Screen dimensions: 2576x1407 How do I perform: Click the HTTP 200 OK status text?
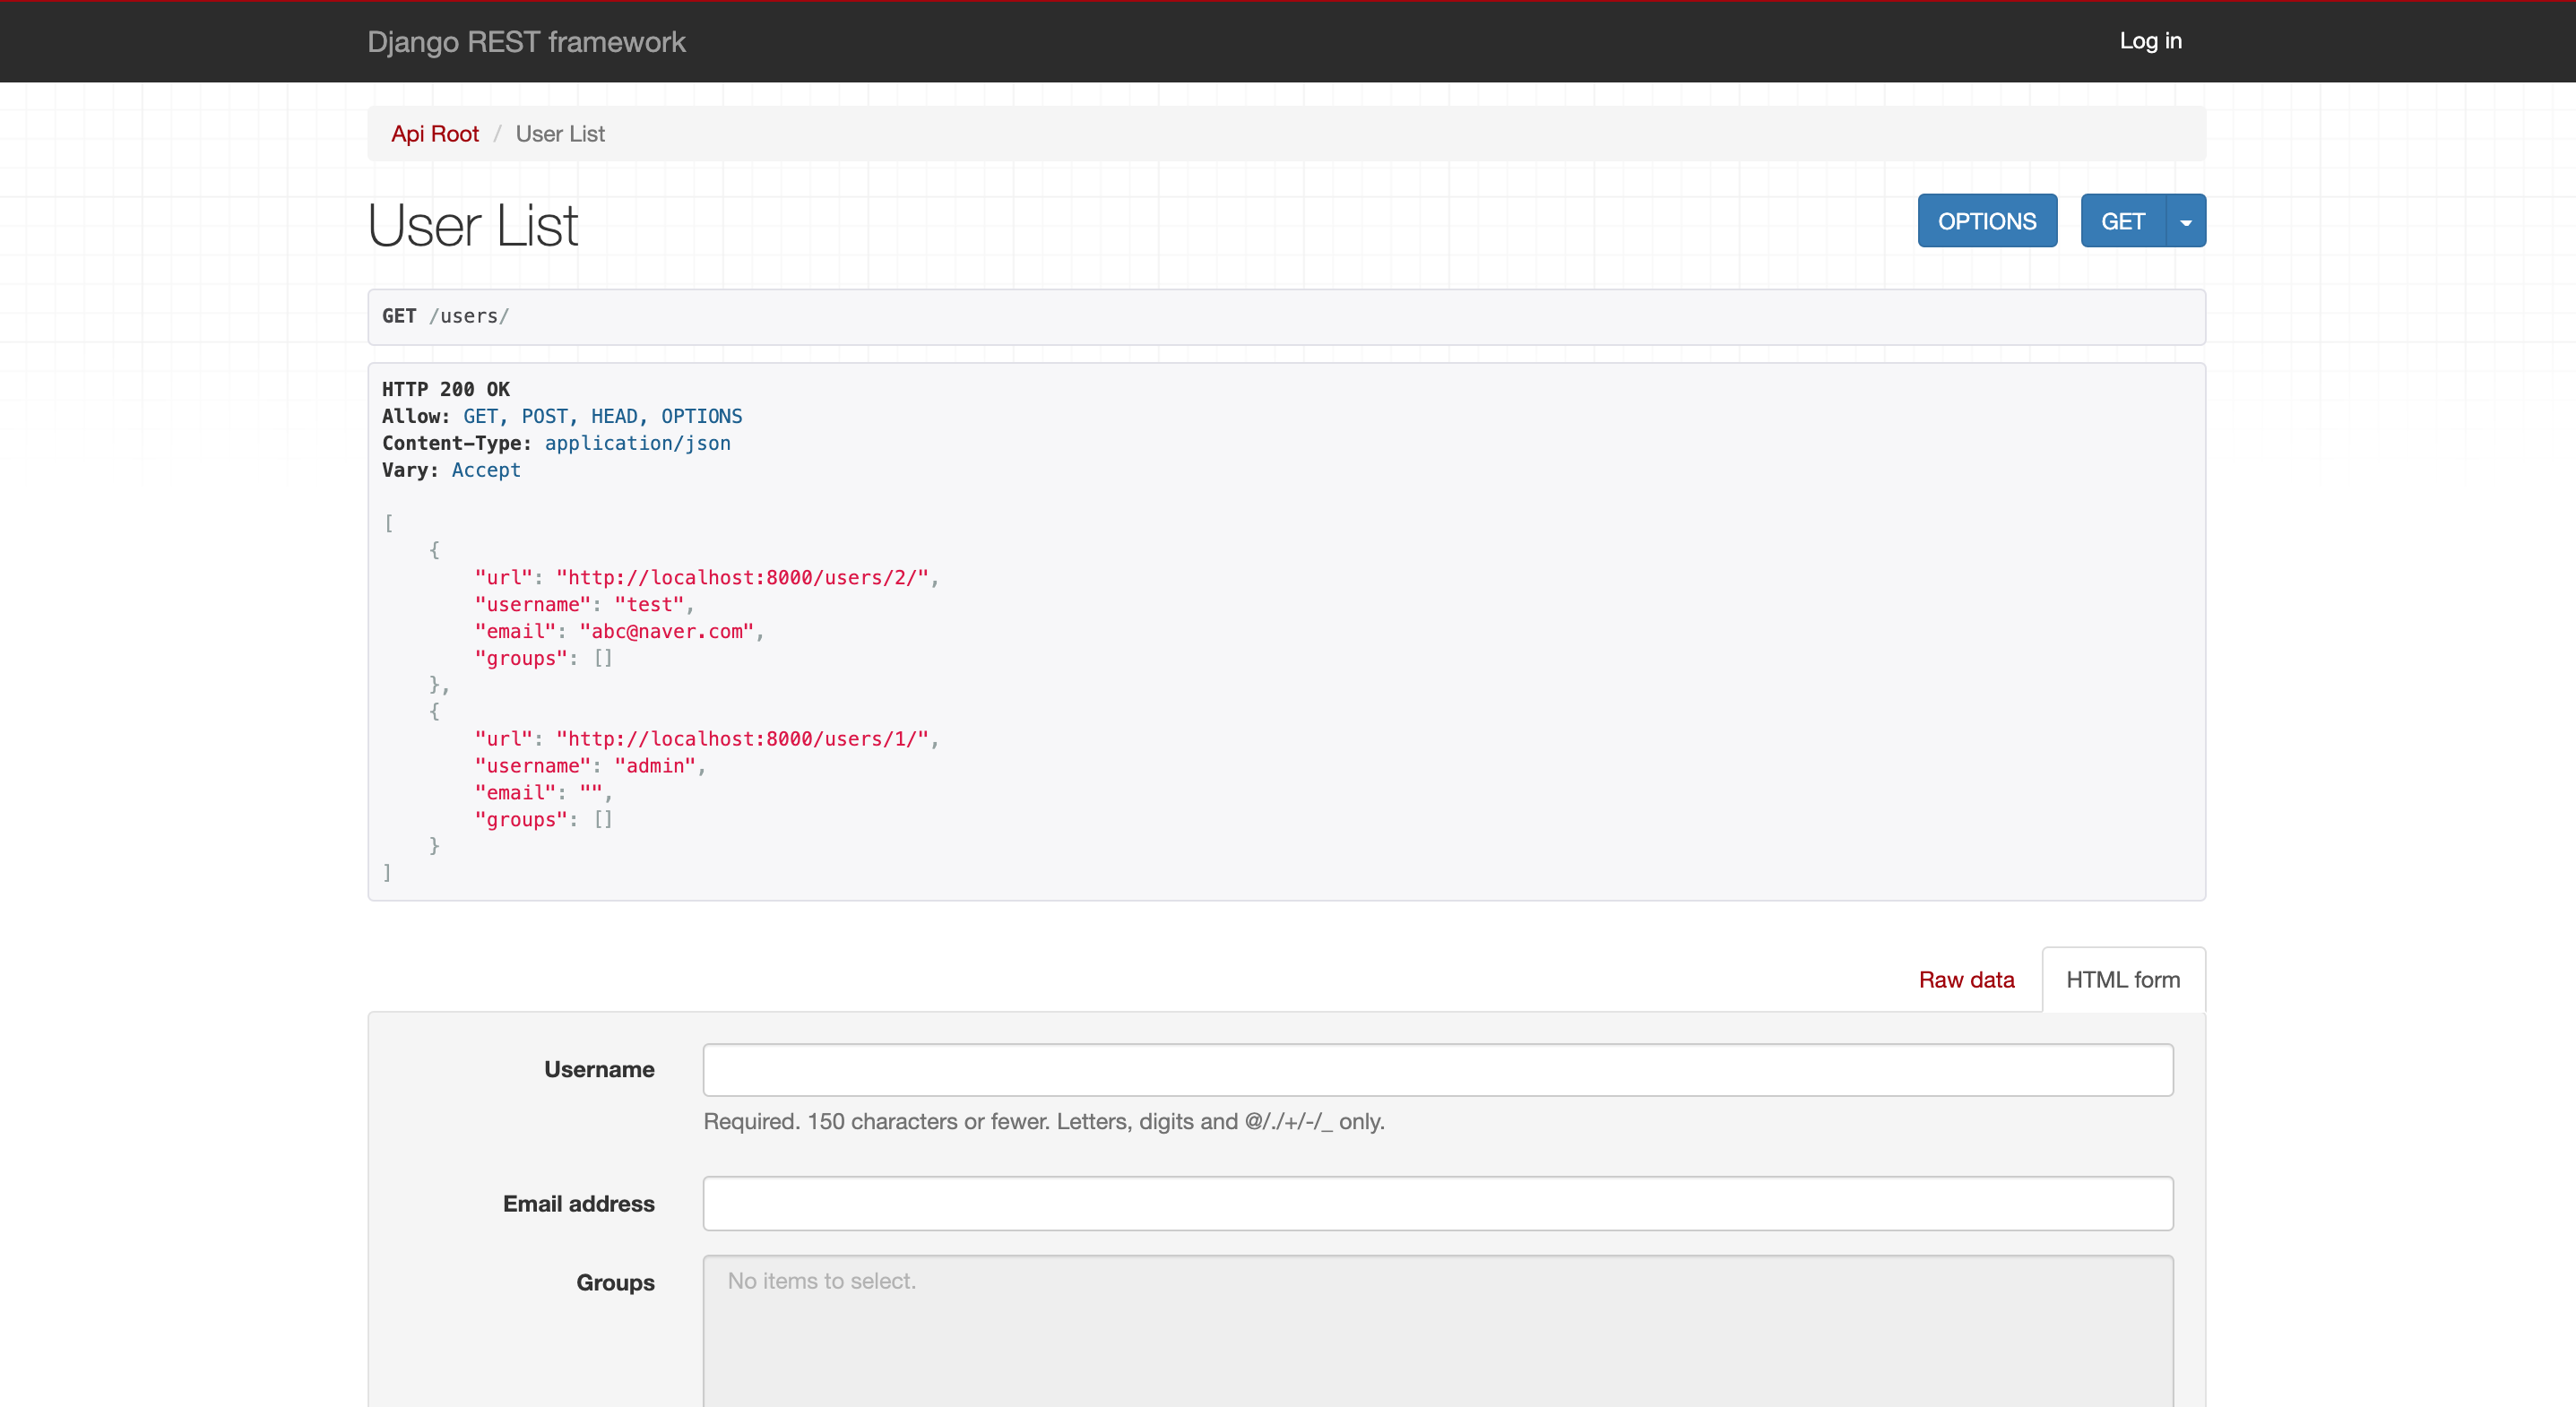(446, 389)
